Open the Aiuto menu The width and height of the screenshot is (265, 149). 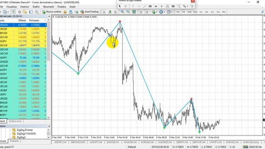pyautogui.click(x=72, y=7)
